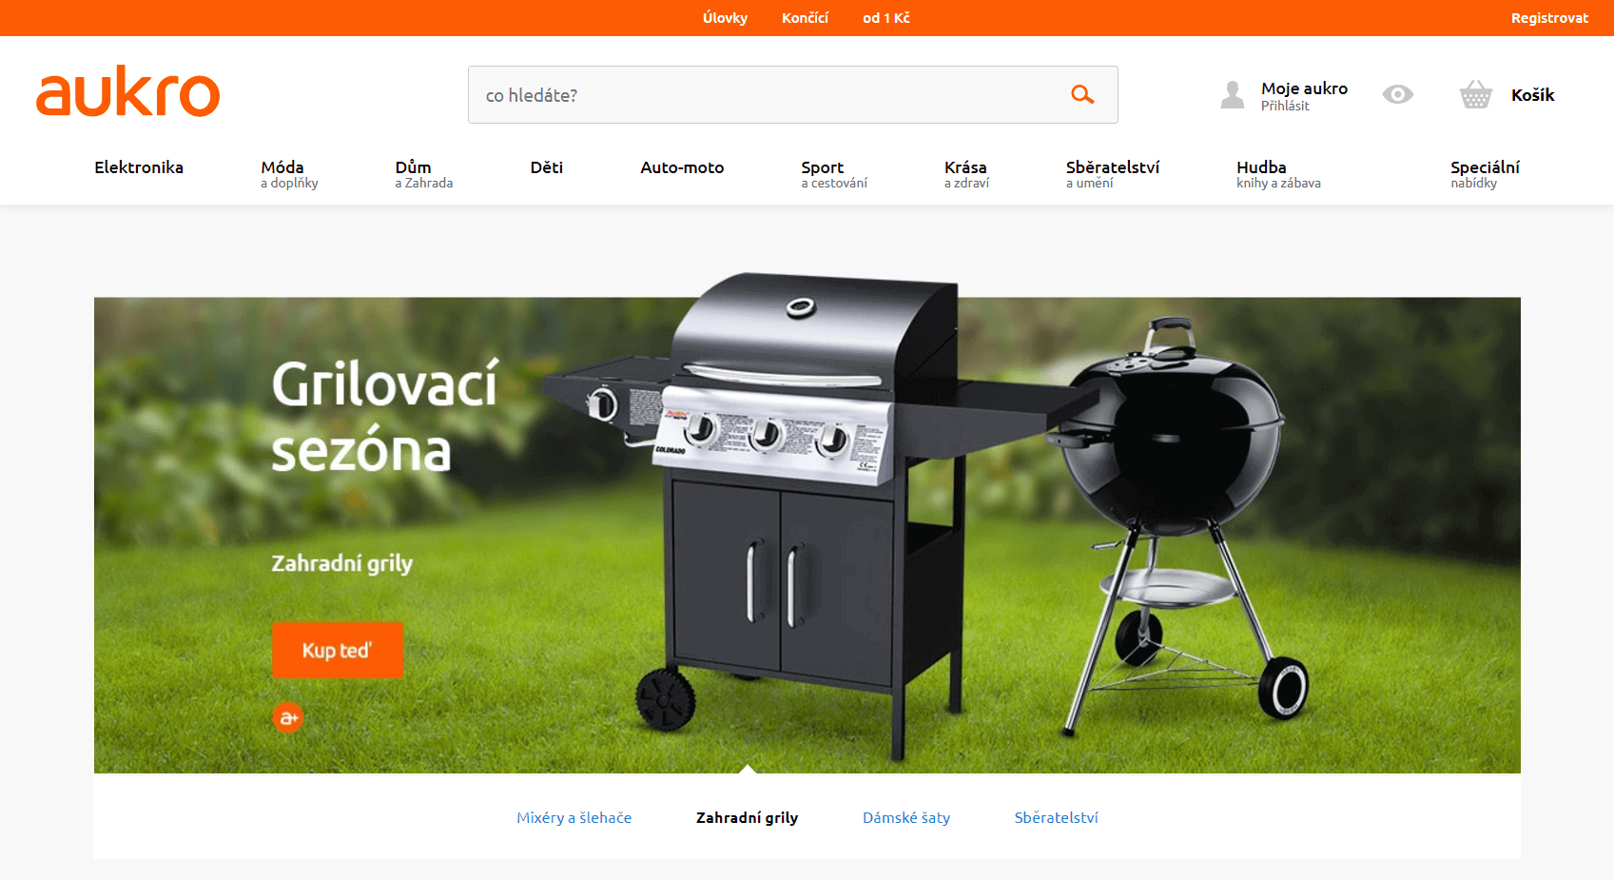The image size is (1614, 880).
Task: Open the Móda a doplňky menu
Action: click(x=290, y=174)
